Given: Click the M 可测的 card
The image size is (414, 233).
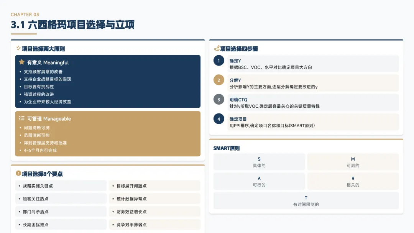Looking at the screenshot, I should pyautogui.click(x=353, y=162).
